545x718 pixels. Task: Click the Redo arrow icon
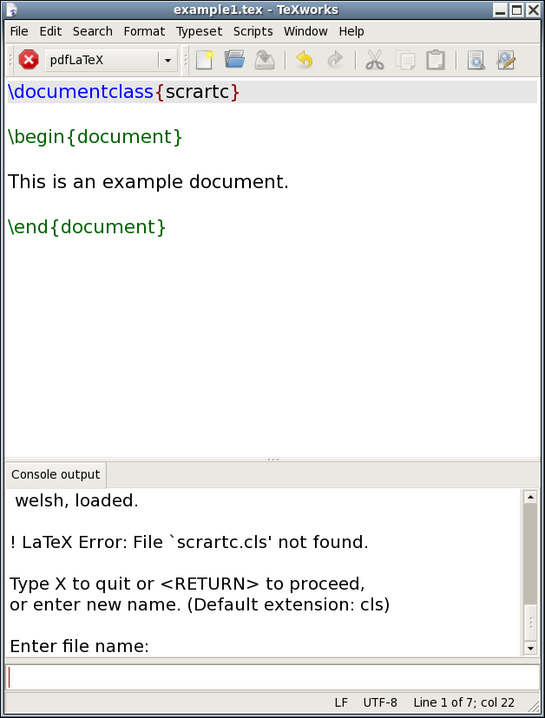tap(334, 60)
